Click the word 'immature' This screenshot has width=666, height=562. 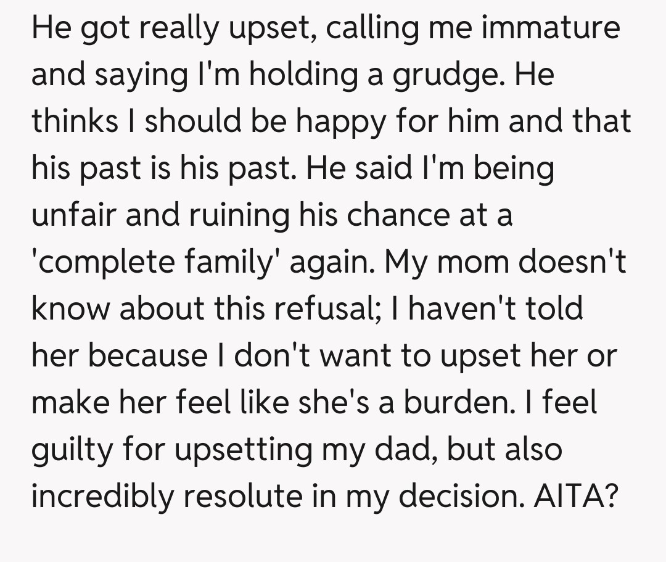550,28
